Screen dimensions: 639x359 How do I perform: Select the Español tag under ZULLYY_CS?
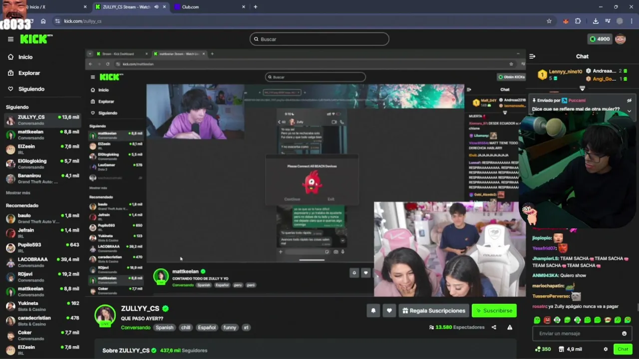click(207, 328)
